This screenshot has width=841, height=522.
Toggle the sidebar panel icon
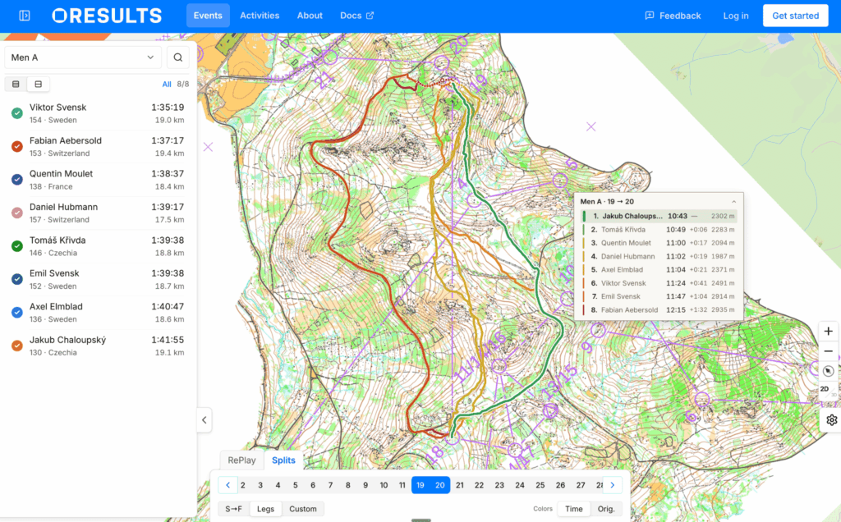[x=25, y=16]
